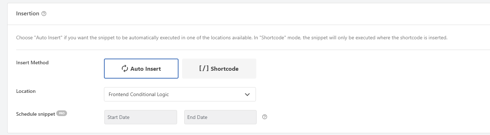Screen dimensions: 490x135
Task: Click into the Start Date field
Action: 141,117
